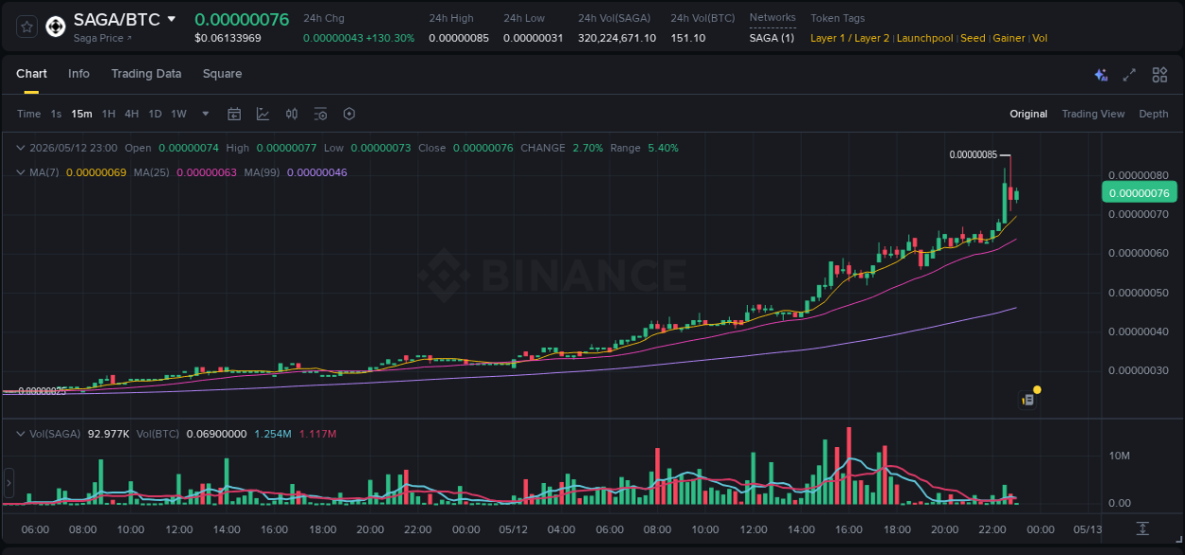
Task: Open chart display settings list icon
Action: coord(320,114)
